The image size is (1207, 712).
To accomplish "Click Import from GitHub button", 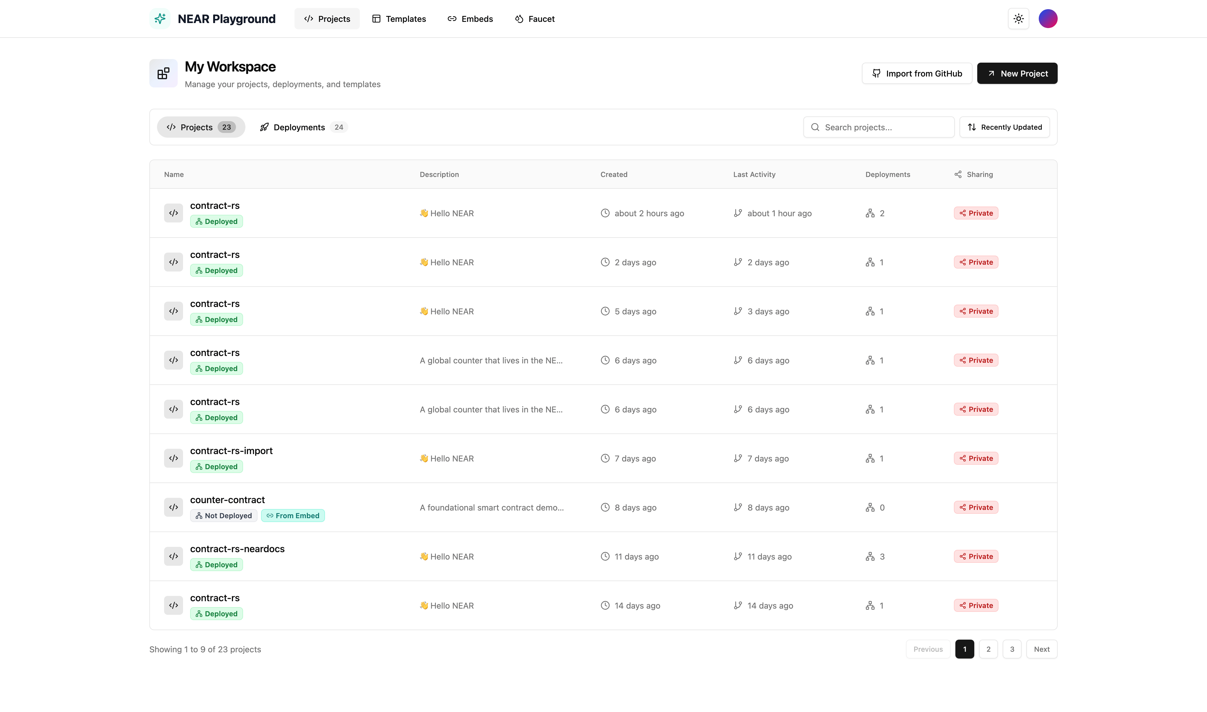I will pyautogui.click(x=917, y=73).
